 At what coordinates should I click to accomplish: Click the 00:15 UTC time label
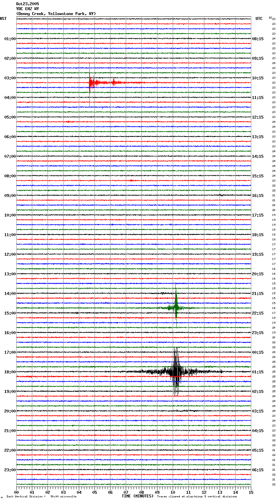258,352
